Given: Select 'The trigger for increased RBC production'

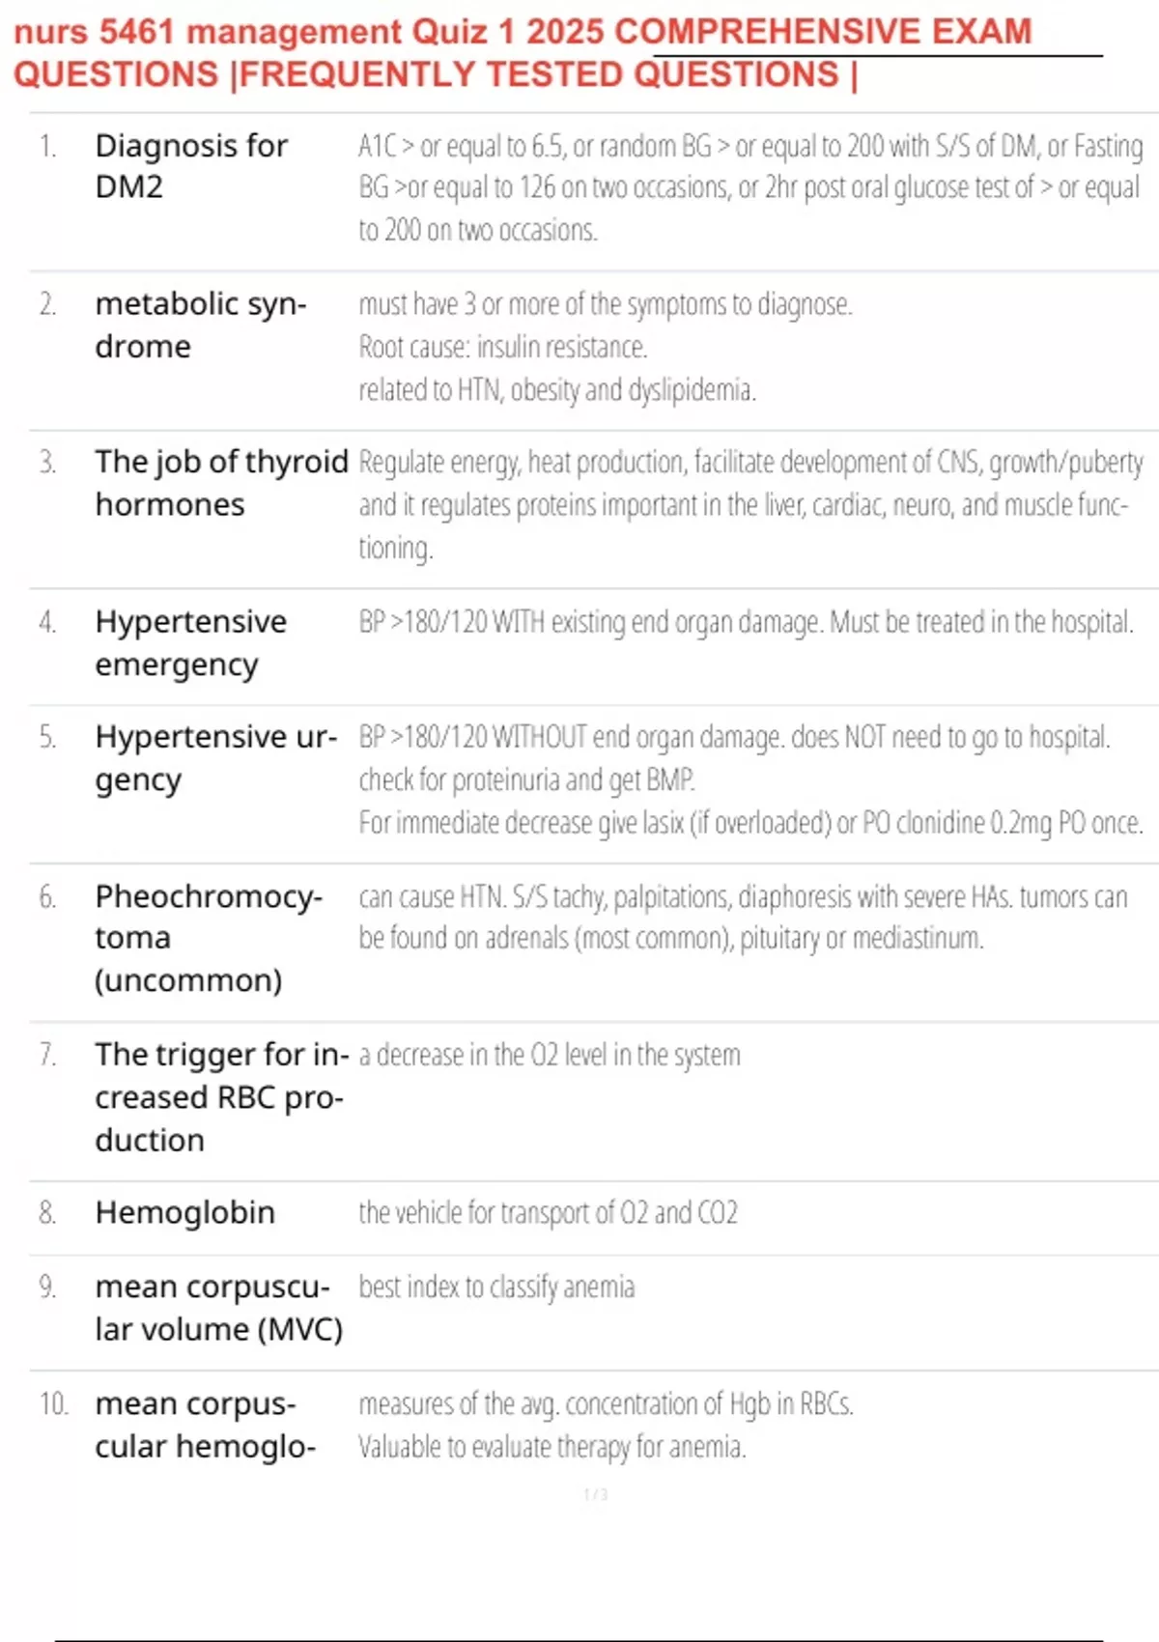Looking at the screenshot, I should pos(221,1097).
